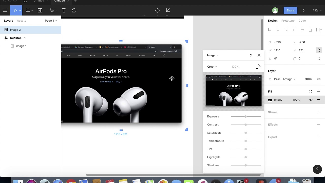This screenshot has height=183, width=325.
Task: Open the Pen tool dropdown arrow
Action: tap(57, 11)
